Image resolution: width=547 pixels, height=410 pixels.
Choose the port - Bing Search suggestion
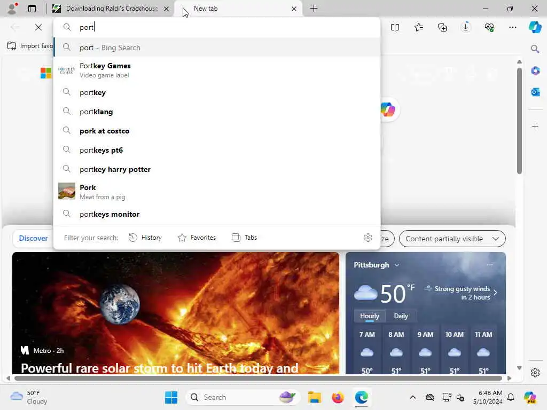point(217,48)
